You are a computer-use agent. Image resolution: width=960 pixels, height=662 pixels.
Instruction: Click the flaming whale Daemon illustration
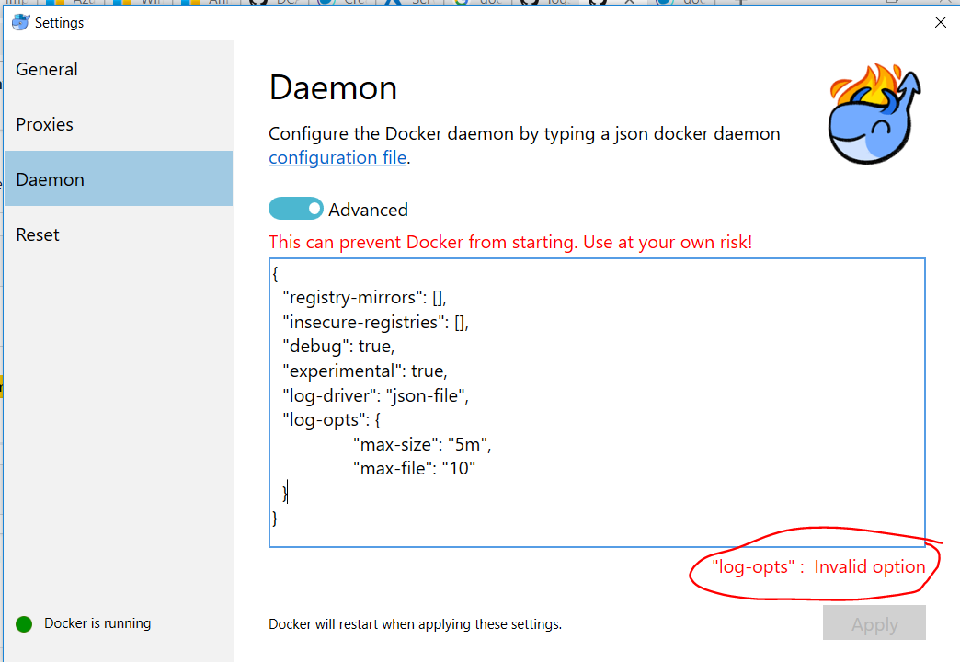[x=874, y=114]
